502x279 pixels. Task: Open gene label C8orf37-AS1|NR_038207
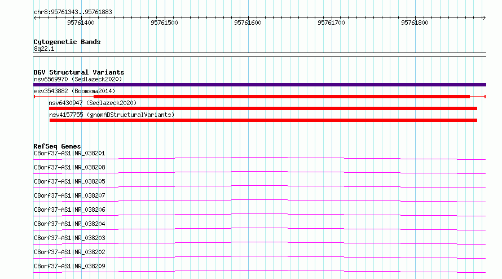click(x=69, y=195)
